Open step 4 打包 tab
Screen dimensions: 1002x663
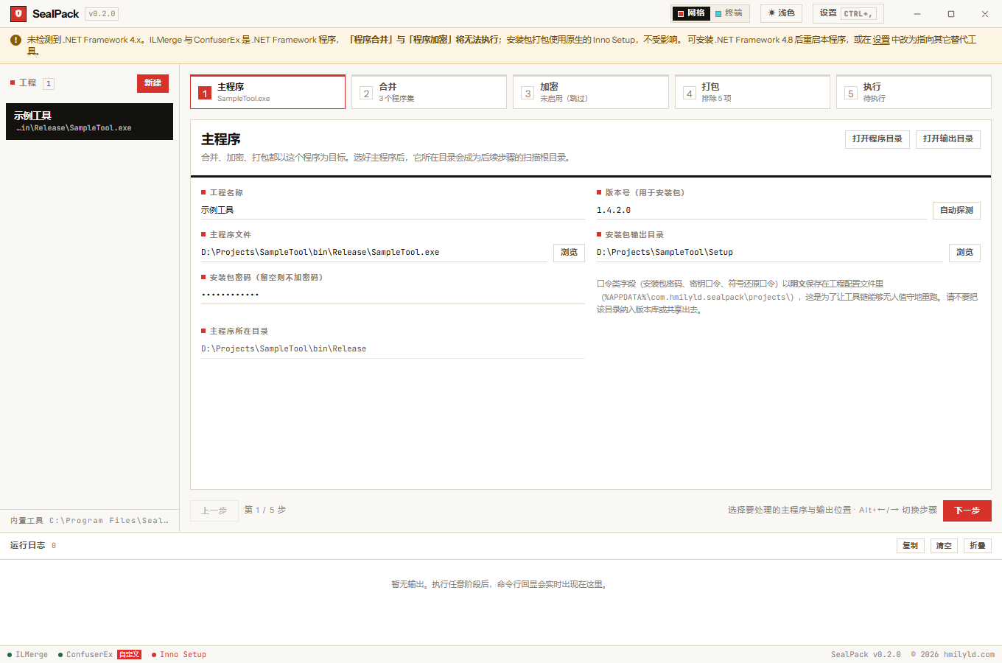click(752, 92)
